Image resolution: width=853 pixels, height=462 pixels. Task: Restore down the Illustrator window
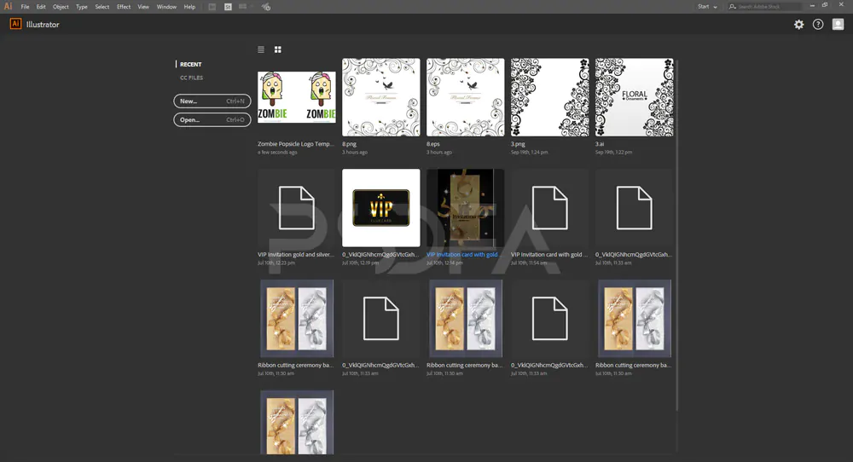pos(825,5)
